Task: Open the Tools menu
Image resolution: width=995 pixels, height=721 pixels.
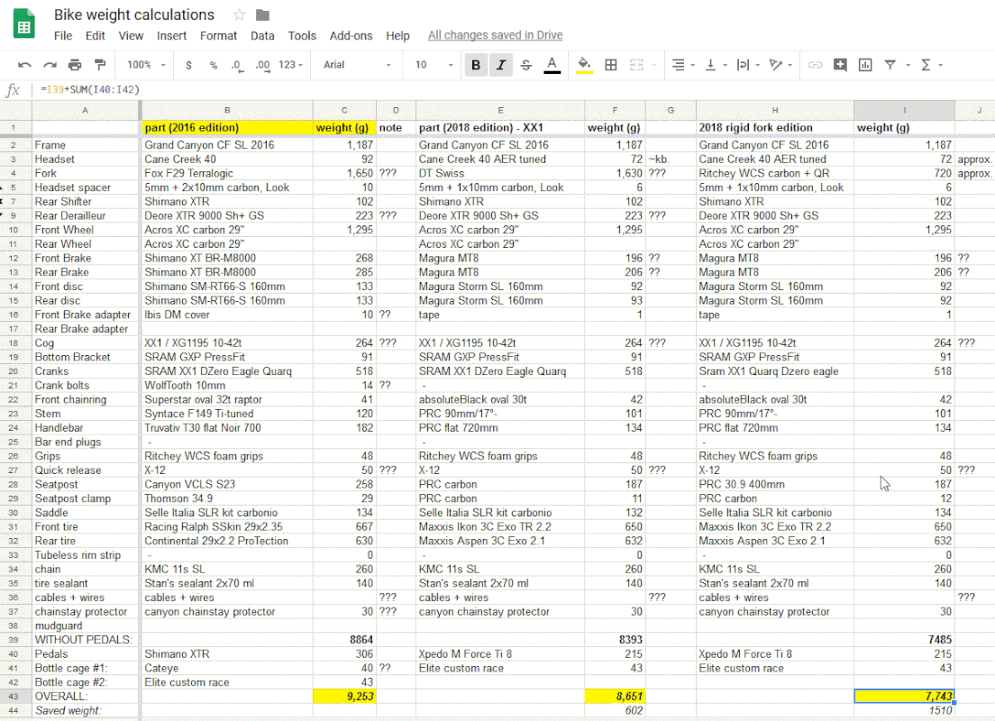Action: [x=302, y=35]
